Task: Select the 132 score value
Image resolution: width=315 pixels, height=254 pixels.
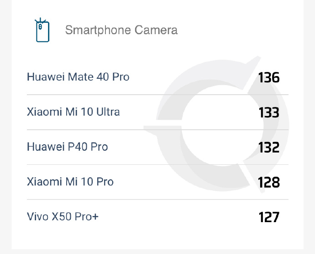Action: coord(268,147)
